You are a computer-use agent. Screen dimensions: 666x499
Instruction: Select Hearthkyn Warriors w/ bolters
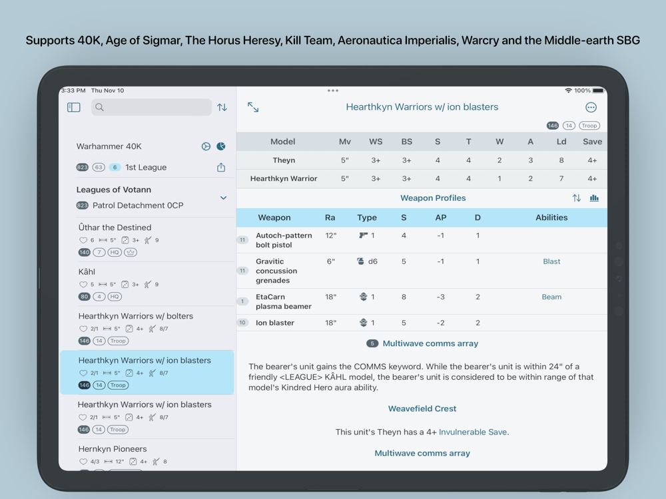click(x=147, y=328)
